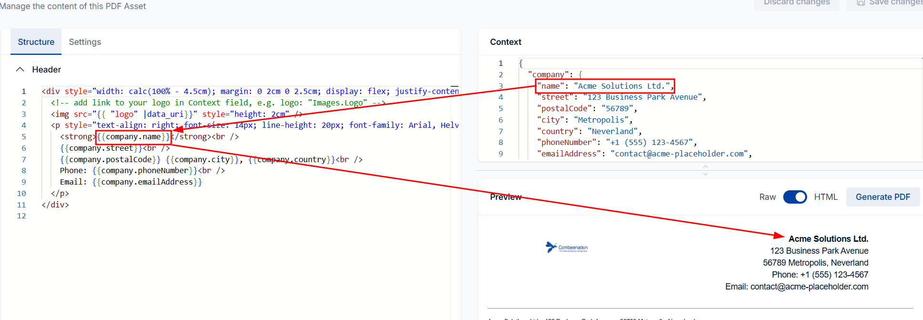Click the Discard changes button
Viewport: 923px width, 320px height.
tap(797, 3)
